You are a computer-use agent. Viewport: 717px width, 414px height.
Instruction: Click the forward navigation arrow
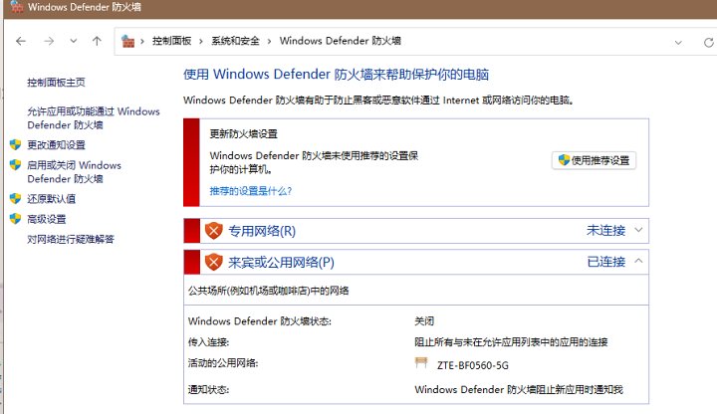(x=48, y=42)
